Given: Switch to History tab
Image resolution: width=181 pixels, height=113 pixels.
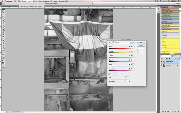Looking at the screenshot, I should (x=167, y=54).
